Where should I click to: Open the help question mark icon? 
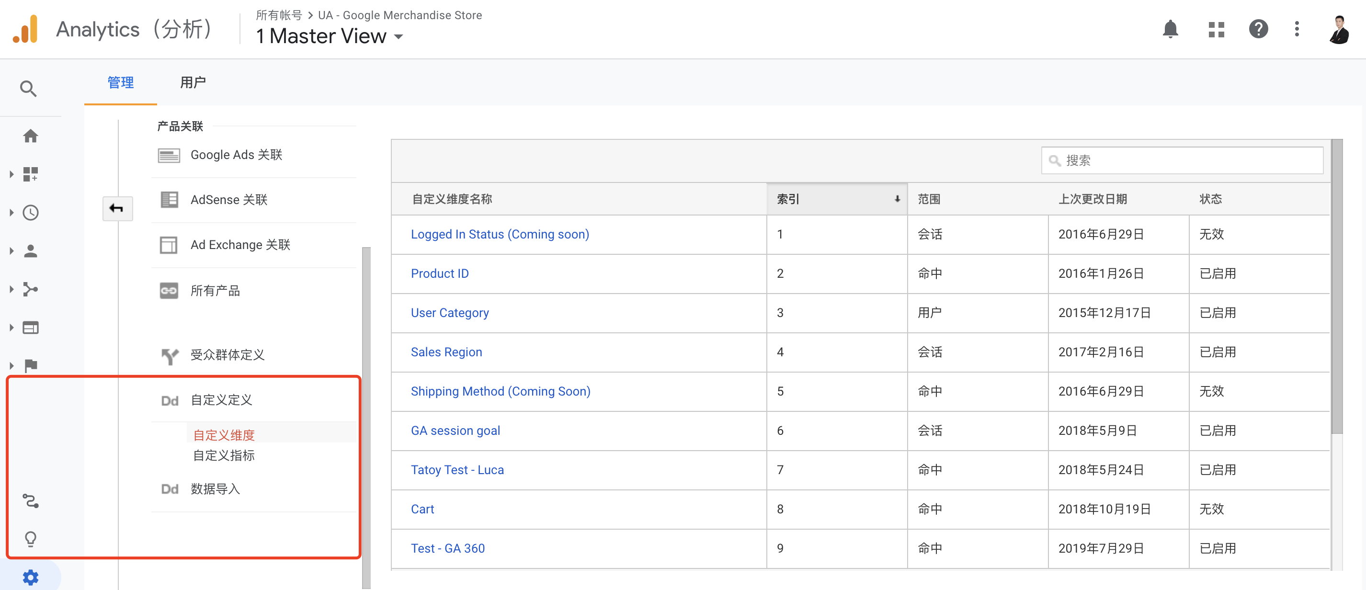click(x=1258, y=29)
